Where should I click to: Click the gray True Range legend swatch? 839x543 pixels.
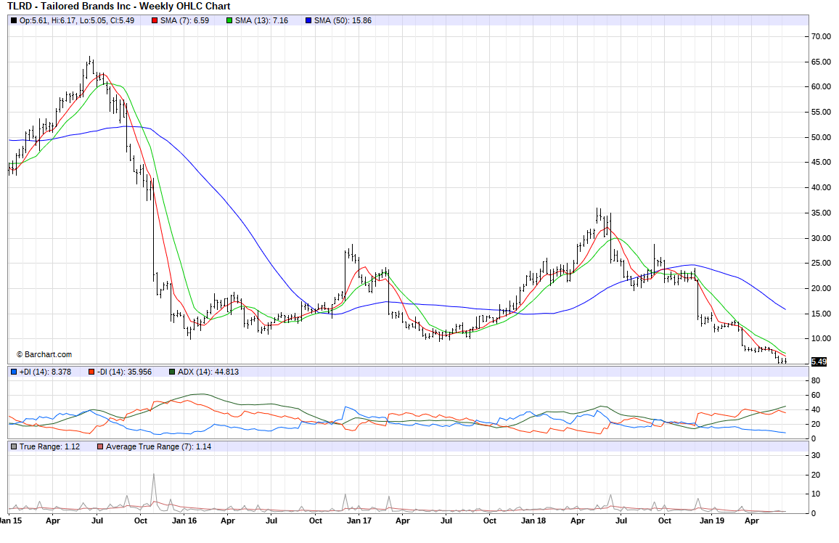[x=13, y=446]
